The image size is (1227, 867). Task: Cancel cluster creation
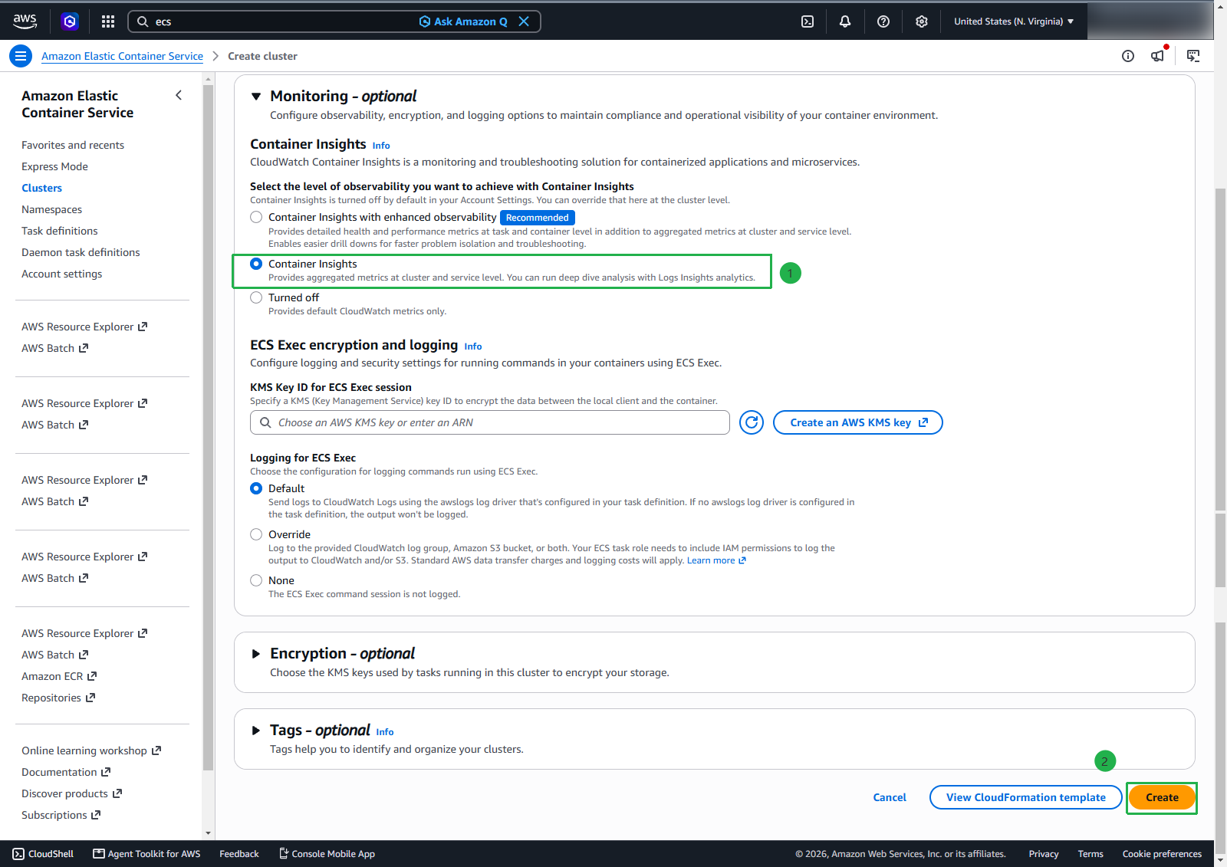[x=890, y=797]
